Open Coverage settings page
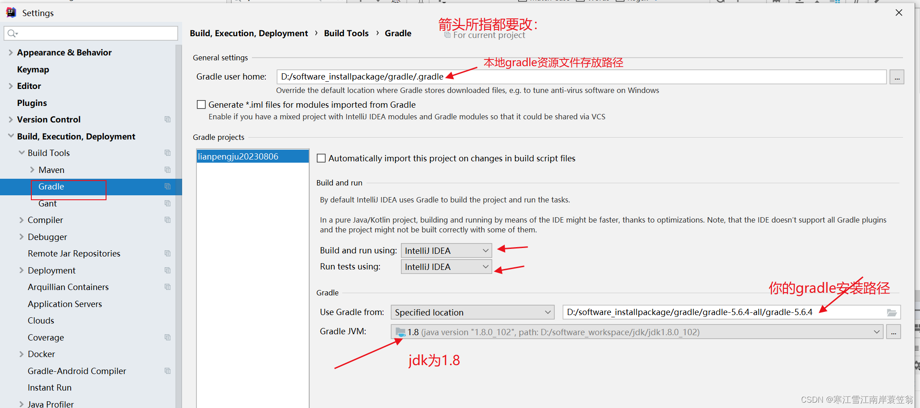 pyautogui.click(x=46, y=337)
